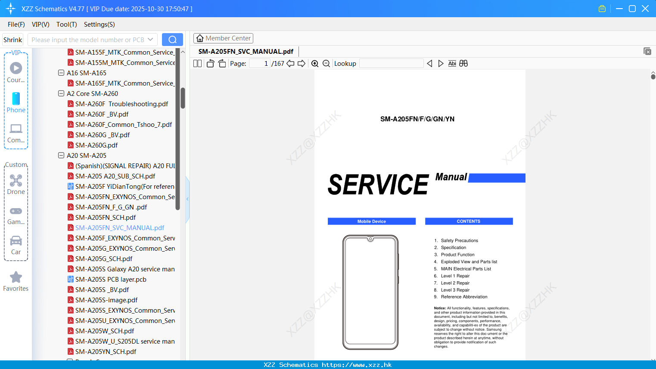Open SM-A205FN_SCH.pdf
Screen dimensions: 656x369
106,217
